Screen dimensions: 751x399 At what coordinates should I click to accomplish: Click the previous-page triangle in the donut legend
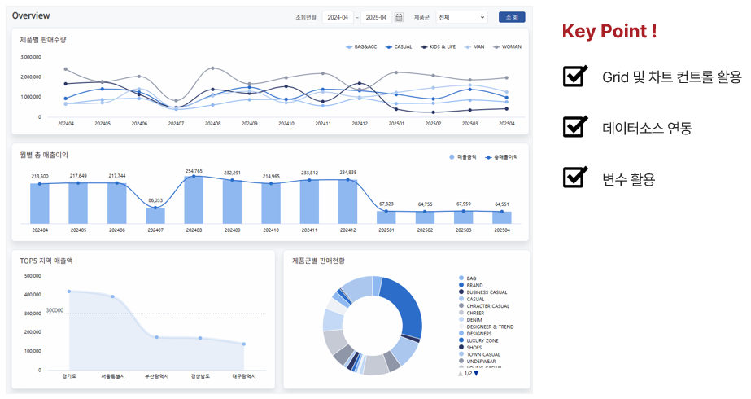(461, 373)
